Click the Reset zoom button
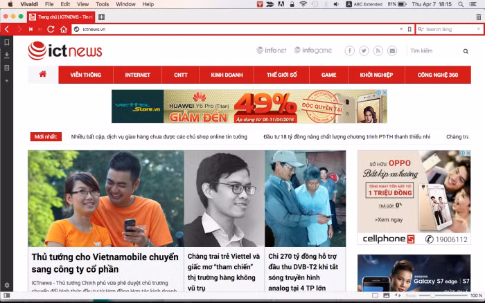The width and height of the screenshot is (485, 303). pyautogui.click(x=411, y=295)
